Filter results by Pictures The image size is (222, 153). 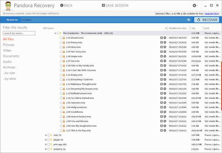tap(9, 45)
